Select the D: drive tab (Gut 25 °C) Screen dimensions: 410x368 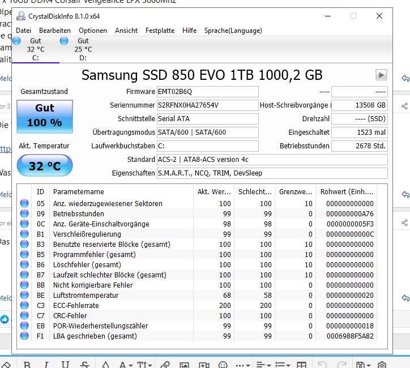[83, 49]
